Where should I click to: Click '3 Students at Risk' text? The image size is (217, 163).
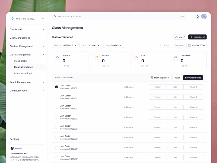coord(19,153)
